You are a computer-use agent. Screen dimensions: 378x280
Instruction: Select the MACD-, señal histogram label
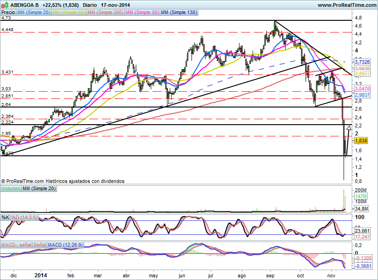[x=16, y=245]
